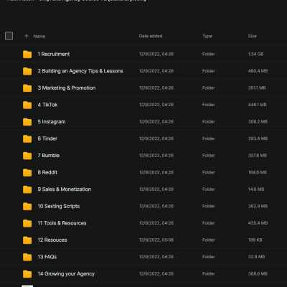The image size is (287, 287).
Task: Open '11 Tools & Resources' folder name
Action: [62, 223]
